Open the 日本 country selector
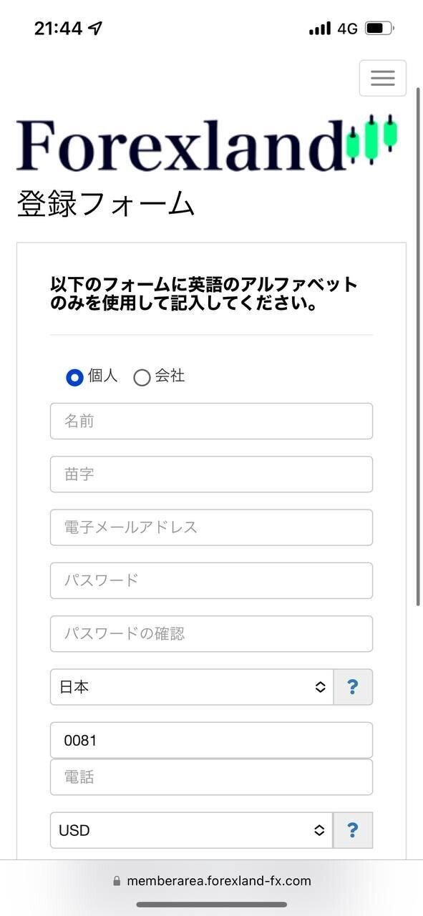The height and width of the screenshot is (916, 423). click(192, 686)
